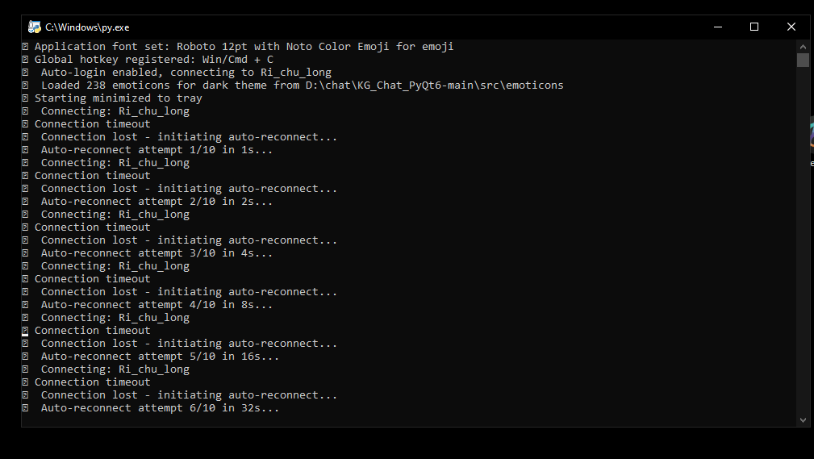Click the vertical scrollbar thumb
The height and width of the screenshot is (459, 814).
point(803,60)
